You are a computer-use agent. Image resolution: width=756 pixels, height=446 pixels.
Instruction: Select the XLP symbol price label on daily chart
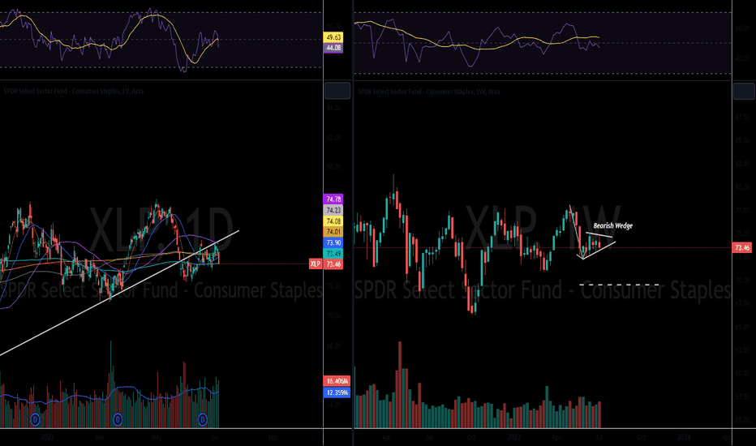click(316, 264)
